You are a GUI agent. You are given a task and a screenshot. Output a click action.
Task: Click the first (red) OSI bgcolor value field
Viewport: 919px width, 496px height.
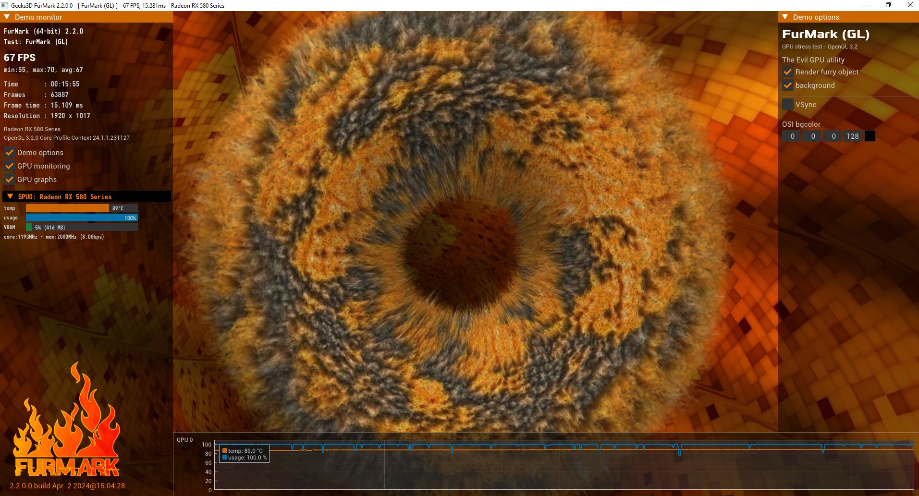coord(792,136)
